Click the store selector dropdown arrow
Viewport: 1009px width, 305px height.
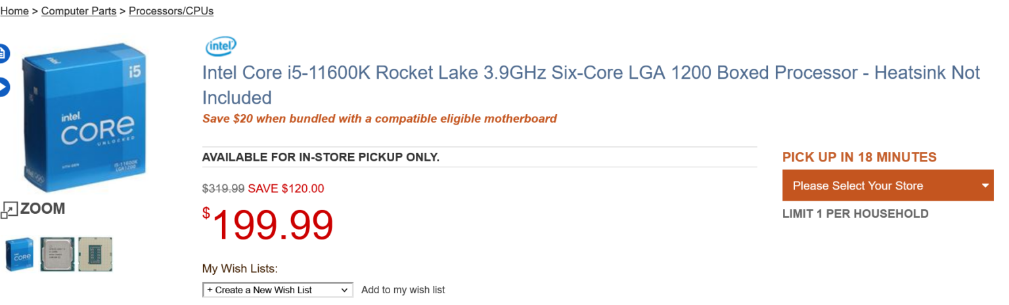coord(985,186)
